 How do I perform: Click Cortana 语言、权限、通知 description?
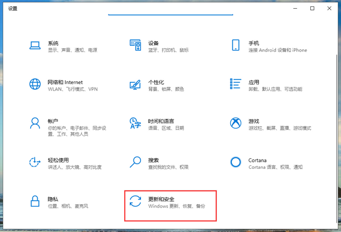click(275, 167)
